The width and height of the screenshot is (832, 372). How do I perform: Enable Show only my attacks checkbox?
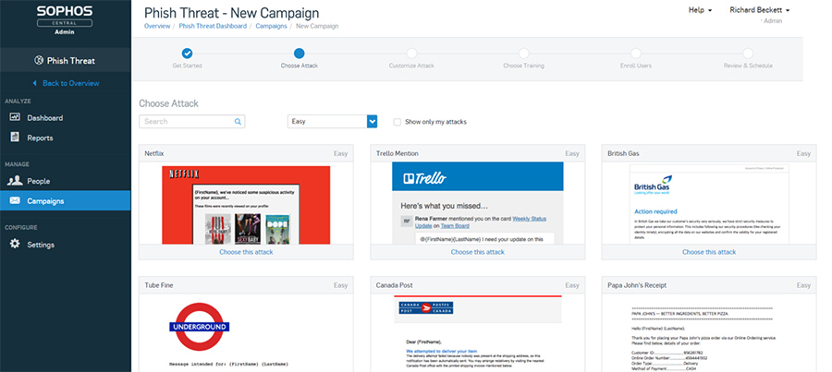[x=397, y=122]
